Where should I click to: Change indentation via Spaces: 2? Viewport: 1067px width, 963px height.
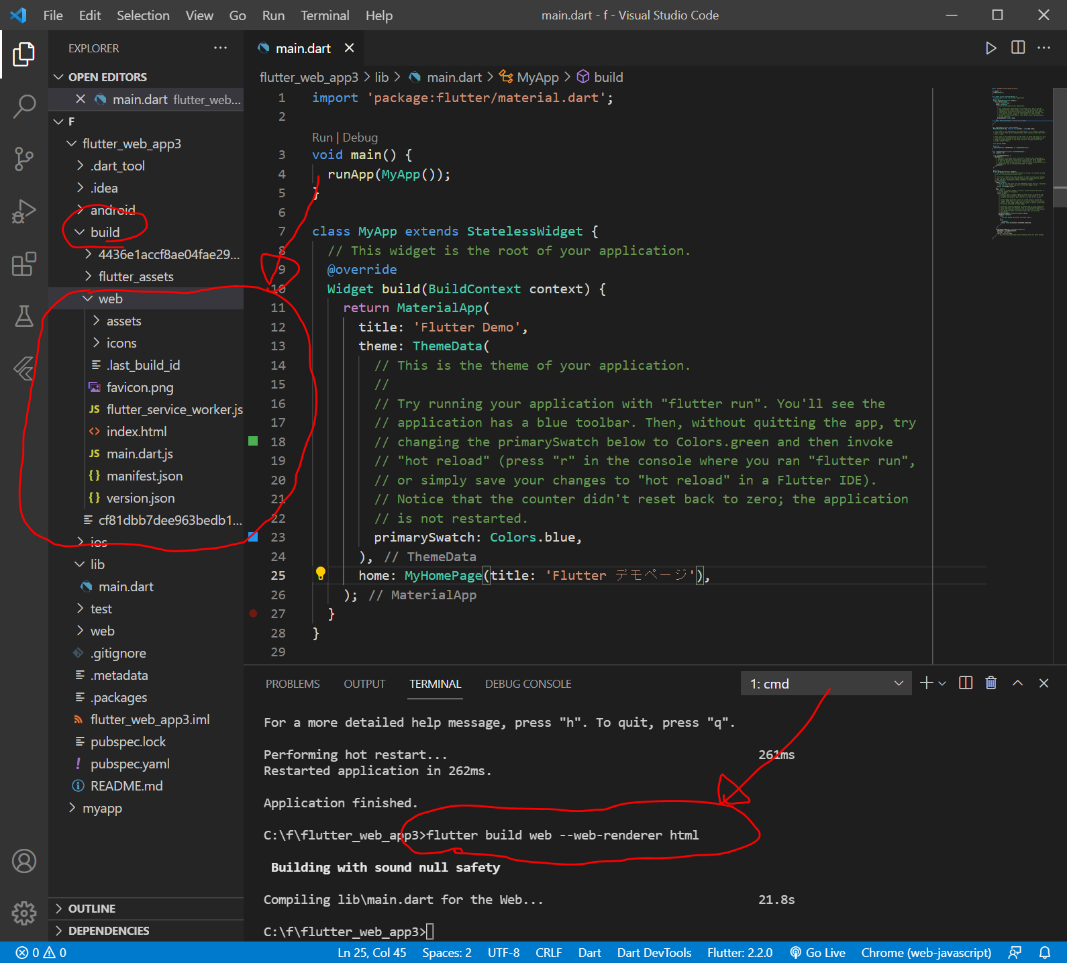(447, 952)
